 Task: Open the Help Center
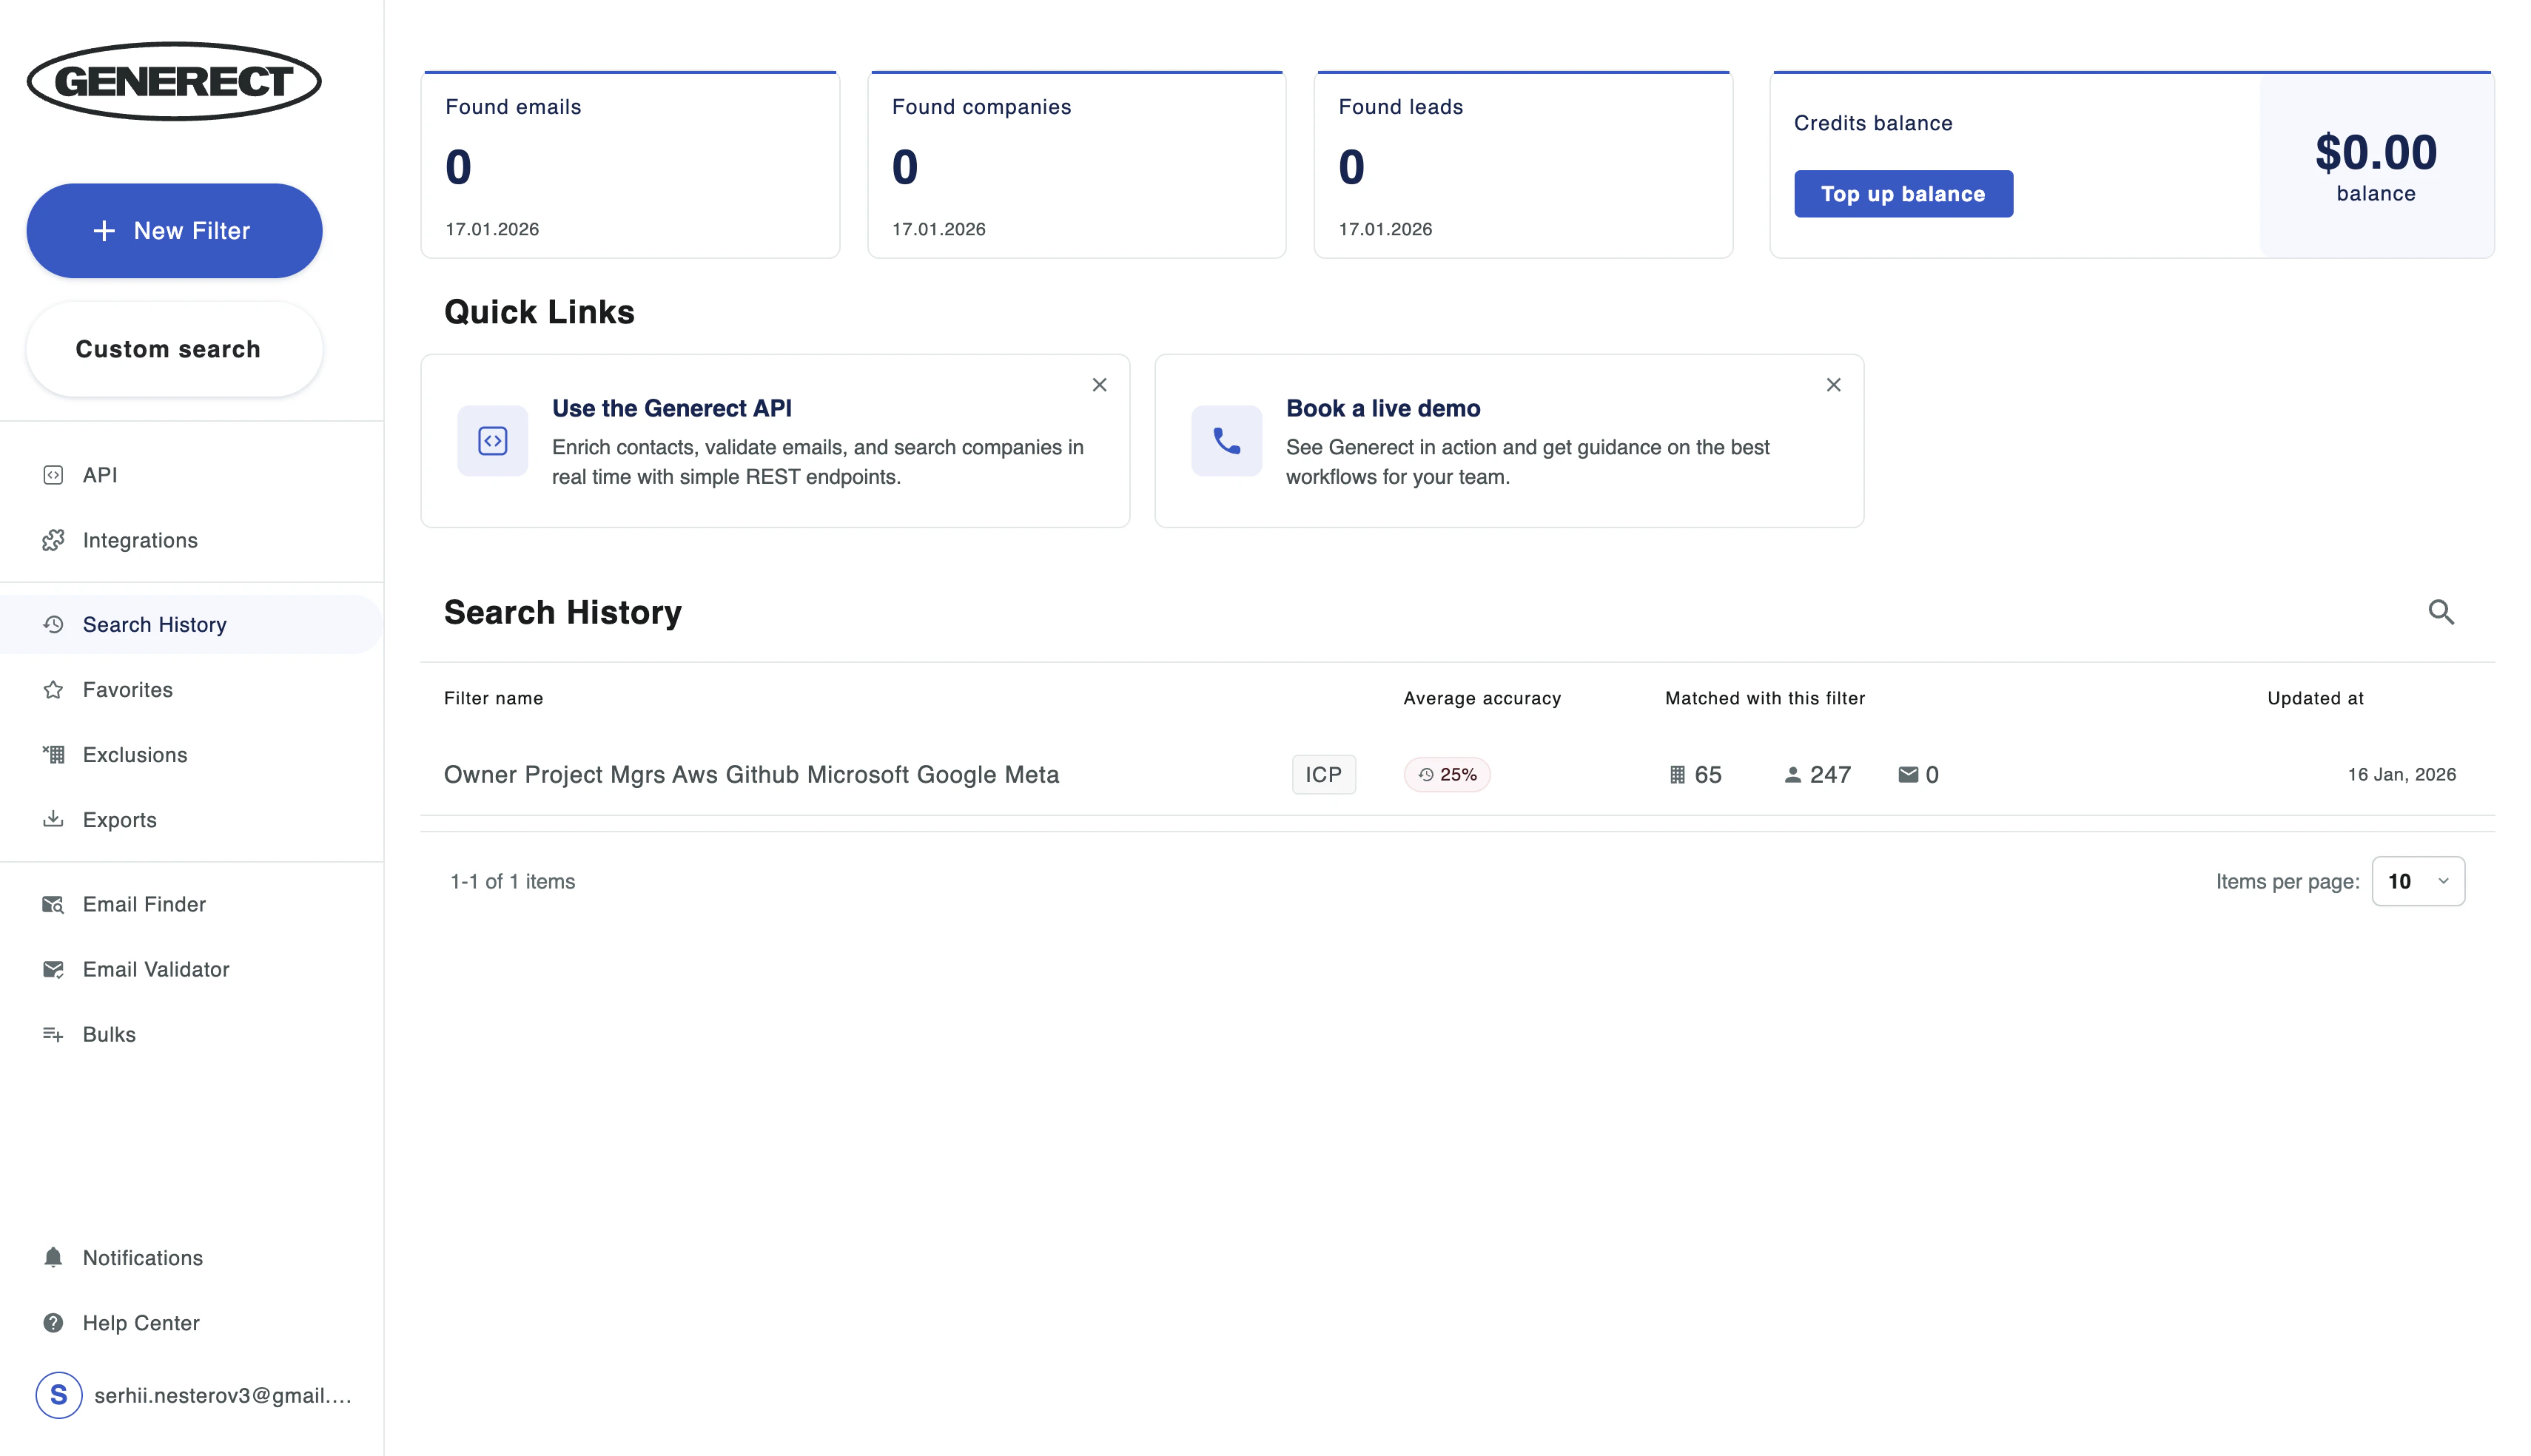point(141,1322)
